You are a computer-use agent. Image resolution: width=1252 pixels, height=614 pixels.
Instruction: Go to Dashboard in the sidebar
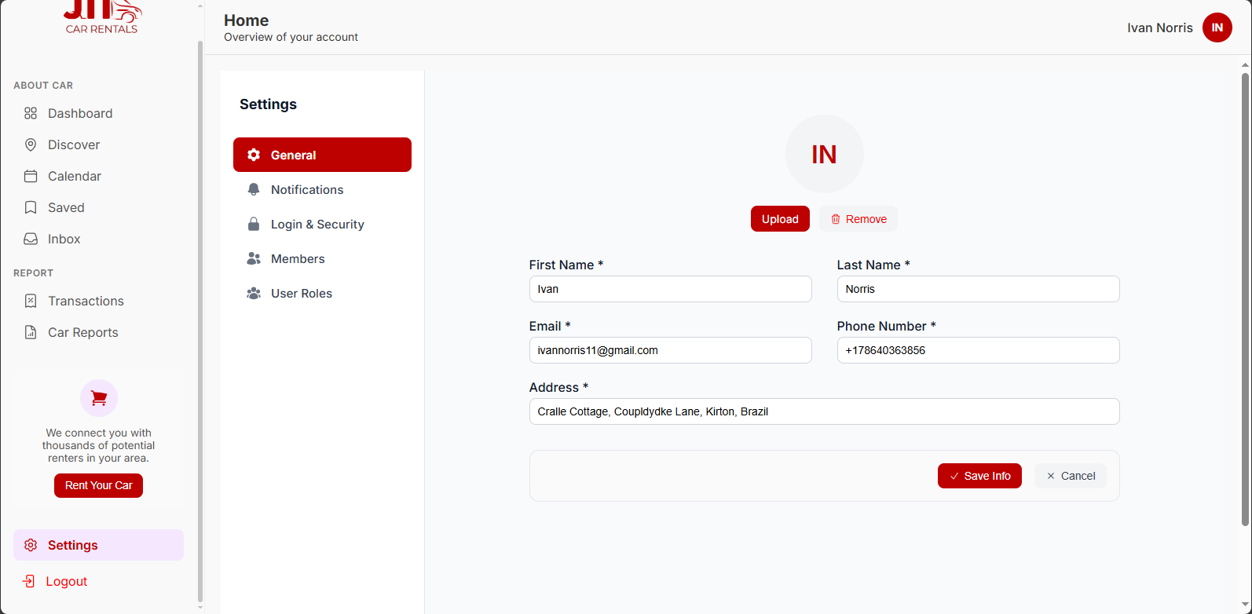[98, 113]
